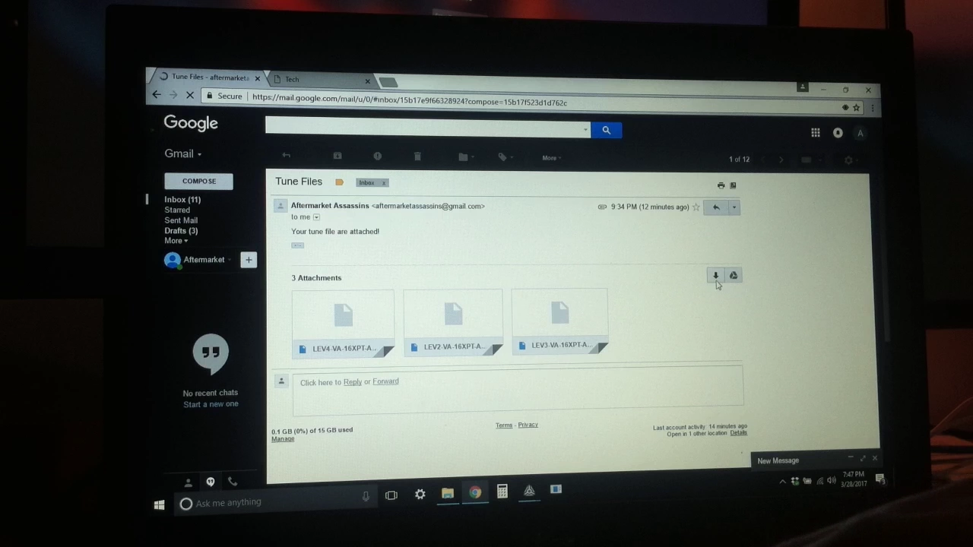Star the Aftermarket Assassins message
The image size is (973, 547).
click(696, 207)
